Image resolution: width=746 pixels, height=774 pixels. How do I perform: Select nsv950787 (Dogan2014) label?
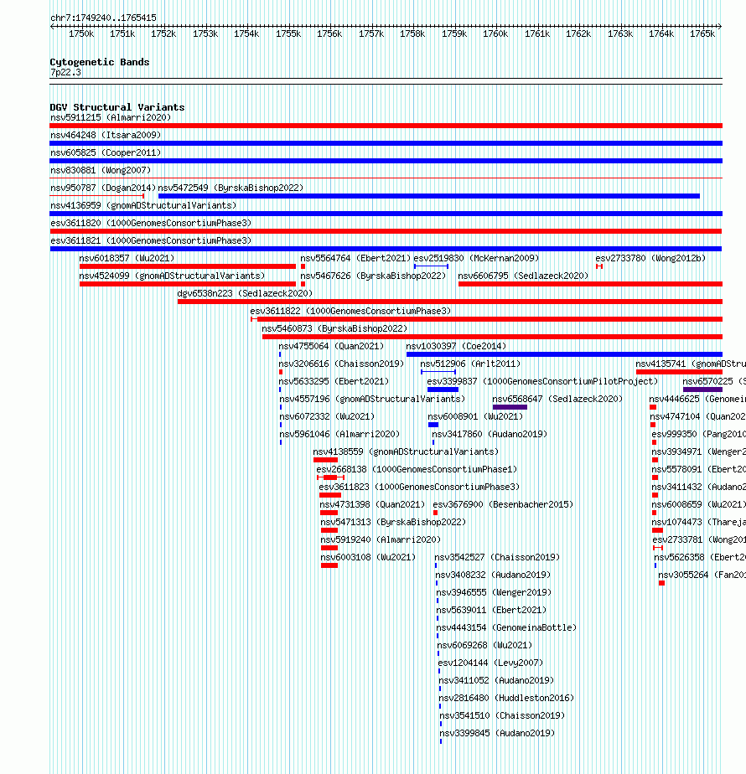[x=103, y=188]
